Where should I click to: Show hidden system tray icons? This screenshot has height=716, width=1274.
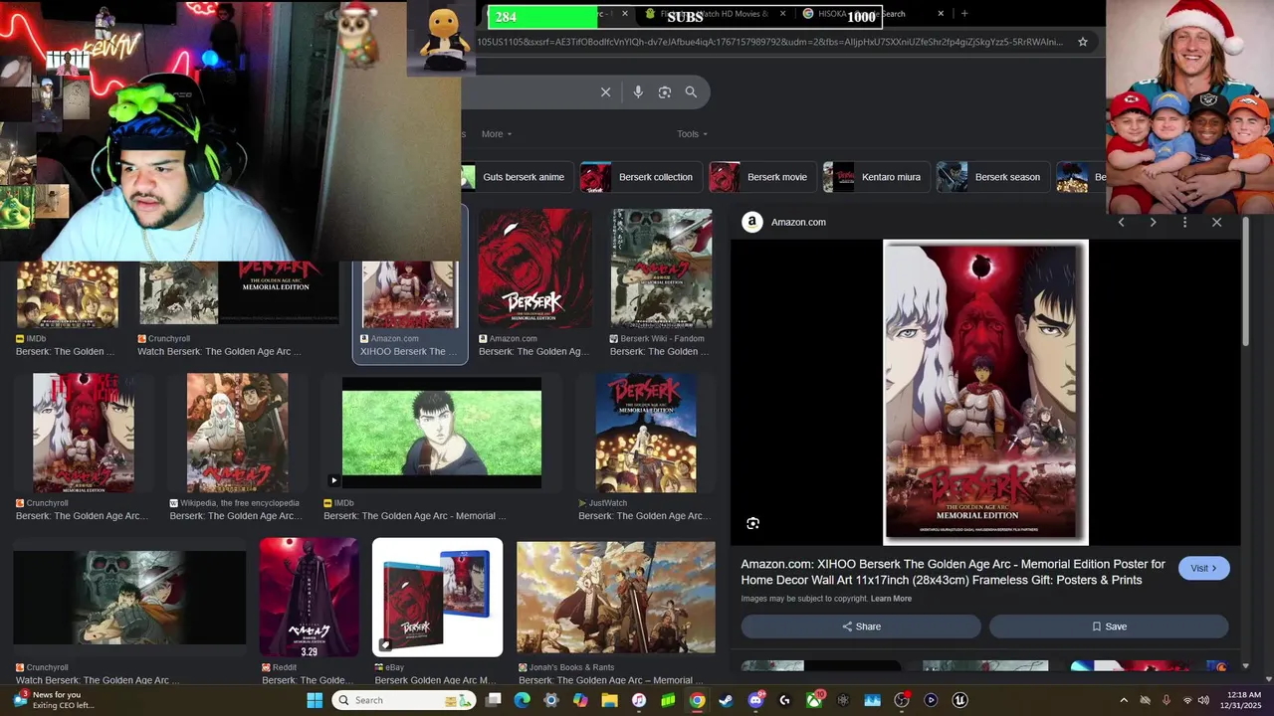click(1124, 700)
